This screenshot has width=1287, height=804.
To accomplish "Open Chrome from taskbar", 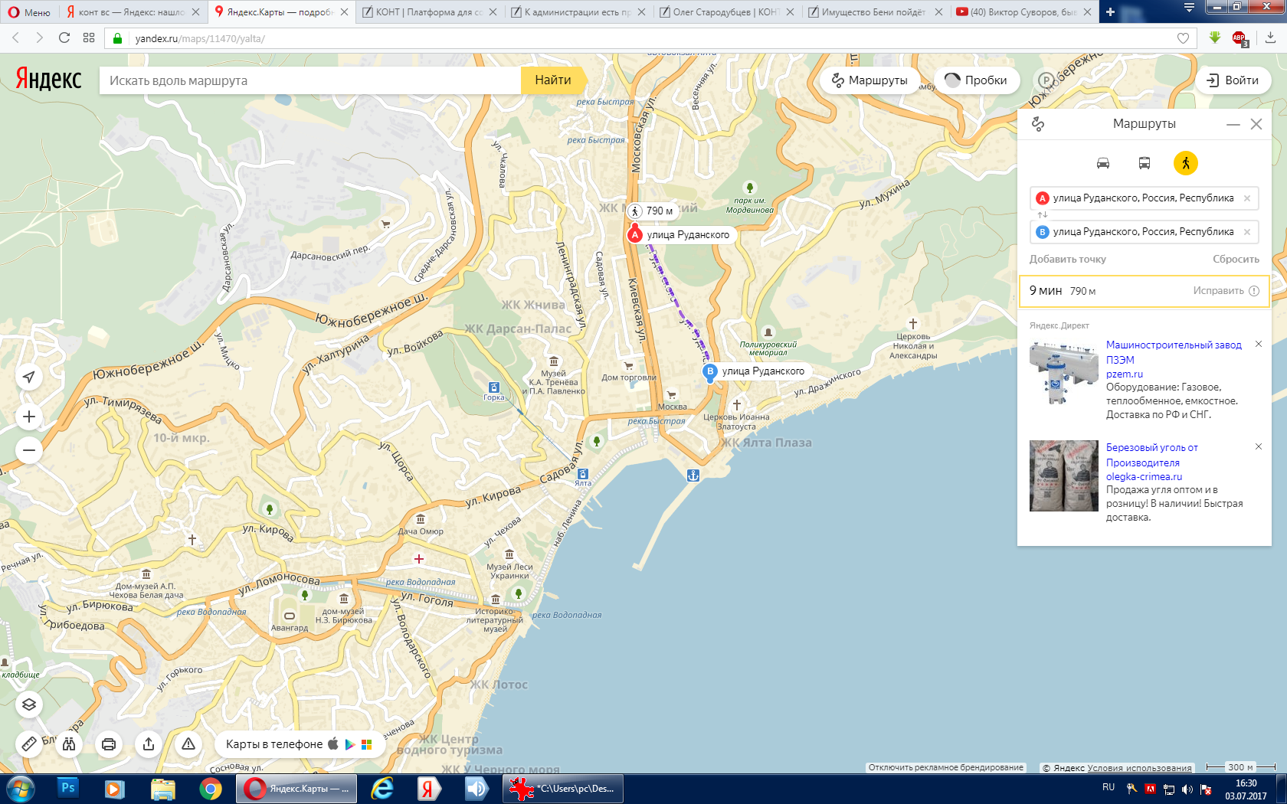I will point(211,789).
